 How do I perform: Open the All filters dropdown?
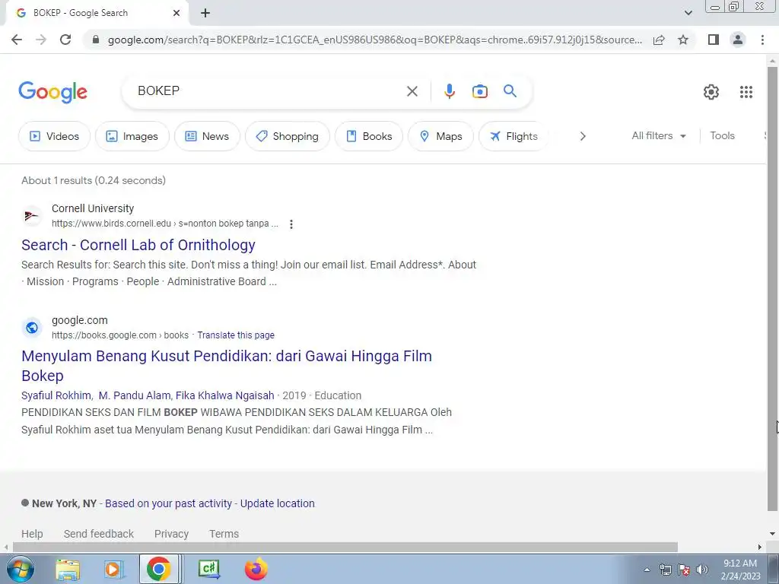tap(659, 135)
